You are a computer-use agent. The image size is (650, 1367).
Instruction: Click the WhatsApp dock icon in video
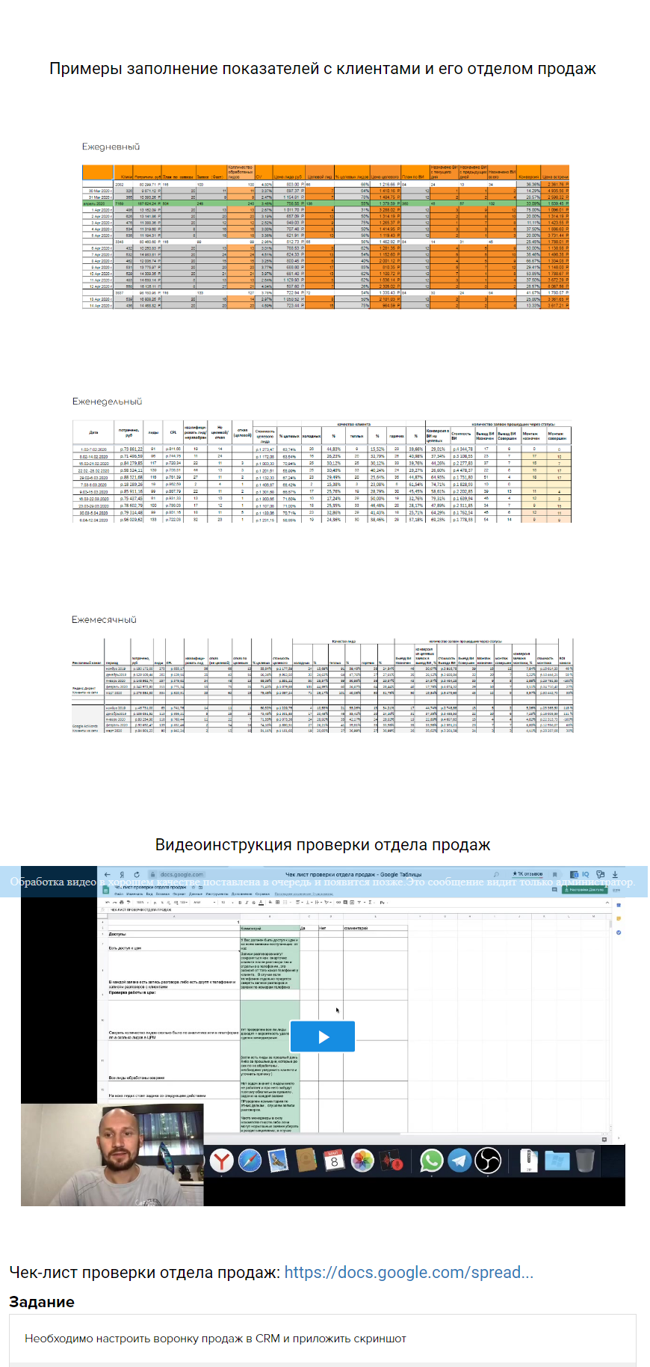pyautogui.click(x=432, y=1161)
